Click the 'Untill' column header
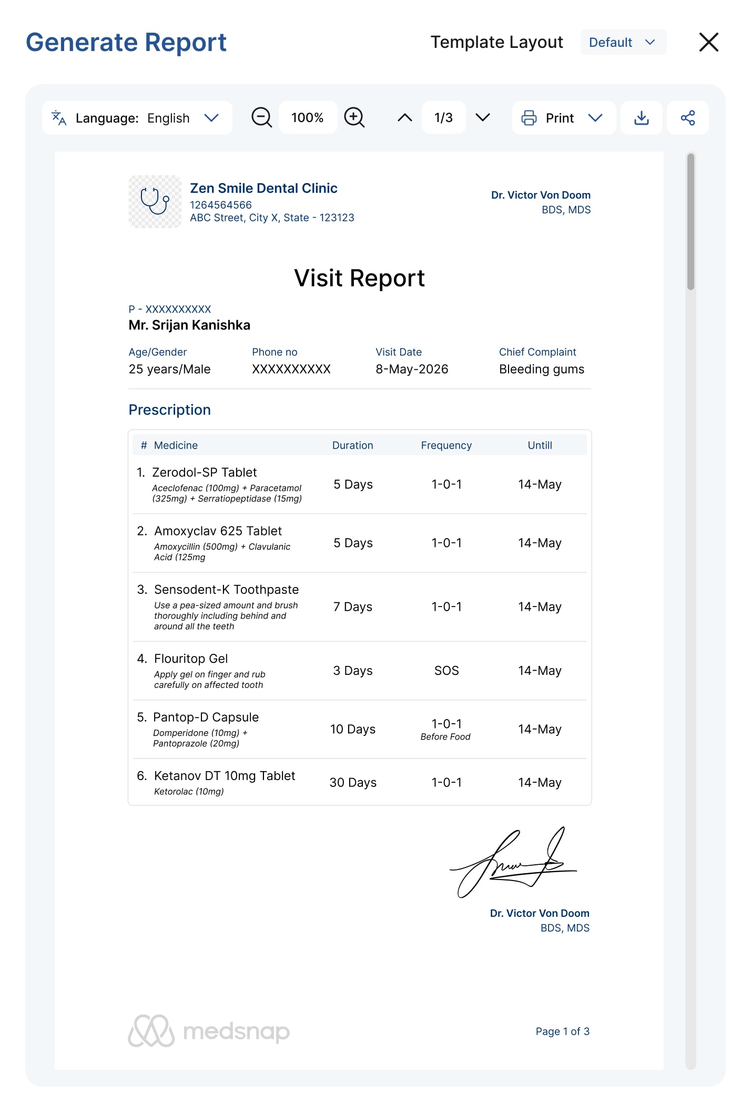The width and height of the screenshot is (751, 1112). click(x=540, y=446)
